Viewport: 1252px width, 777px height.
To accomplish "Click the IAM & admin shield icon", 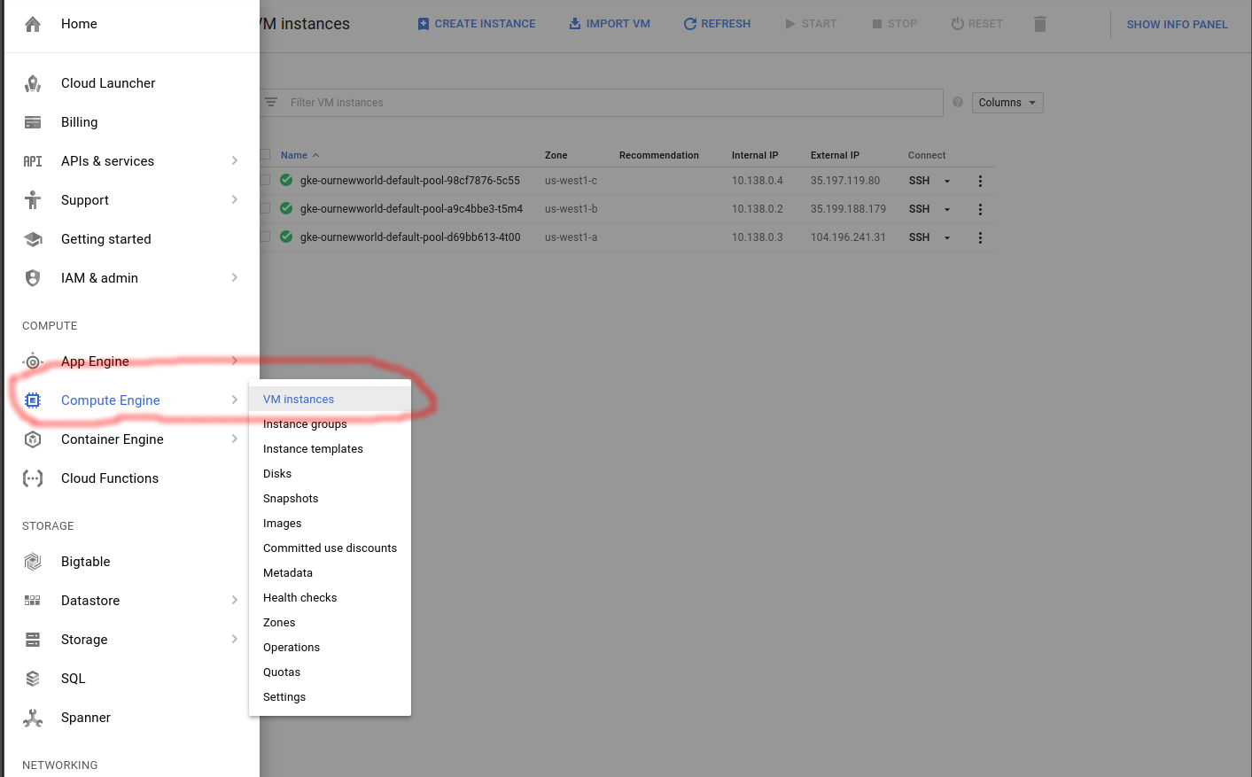I will (x=33, y=278).
